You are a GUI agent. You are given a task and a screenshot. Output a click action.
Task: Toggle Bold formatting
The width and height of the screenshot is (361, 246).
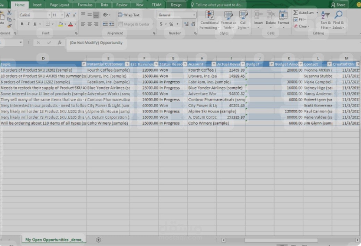pos(22,24)
